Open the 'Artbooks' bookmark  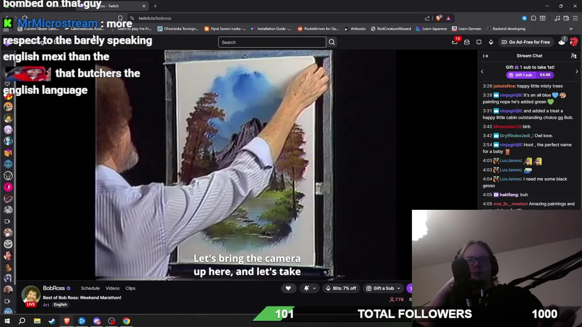355,29
